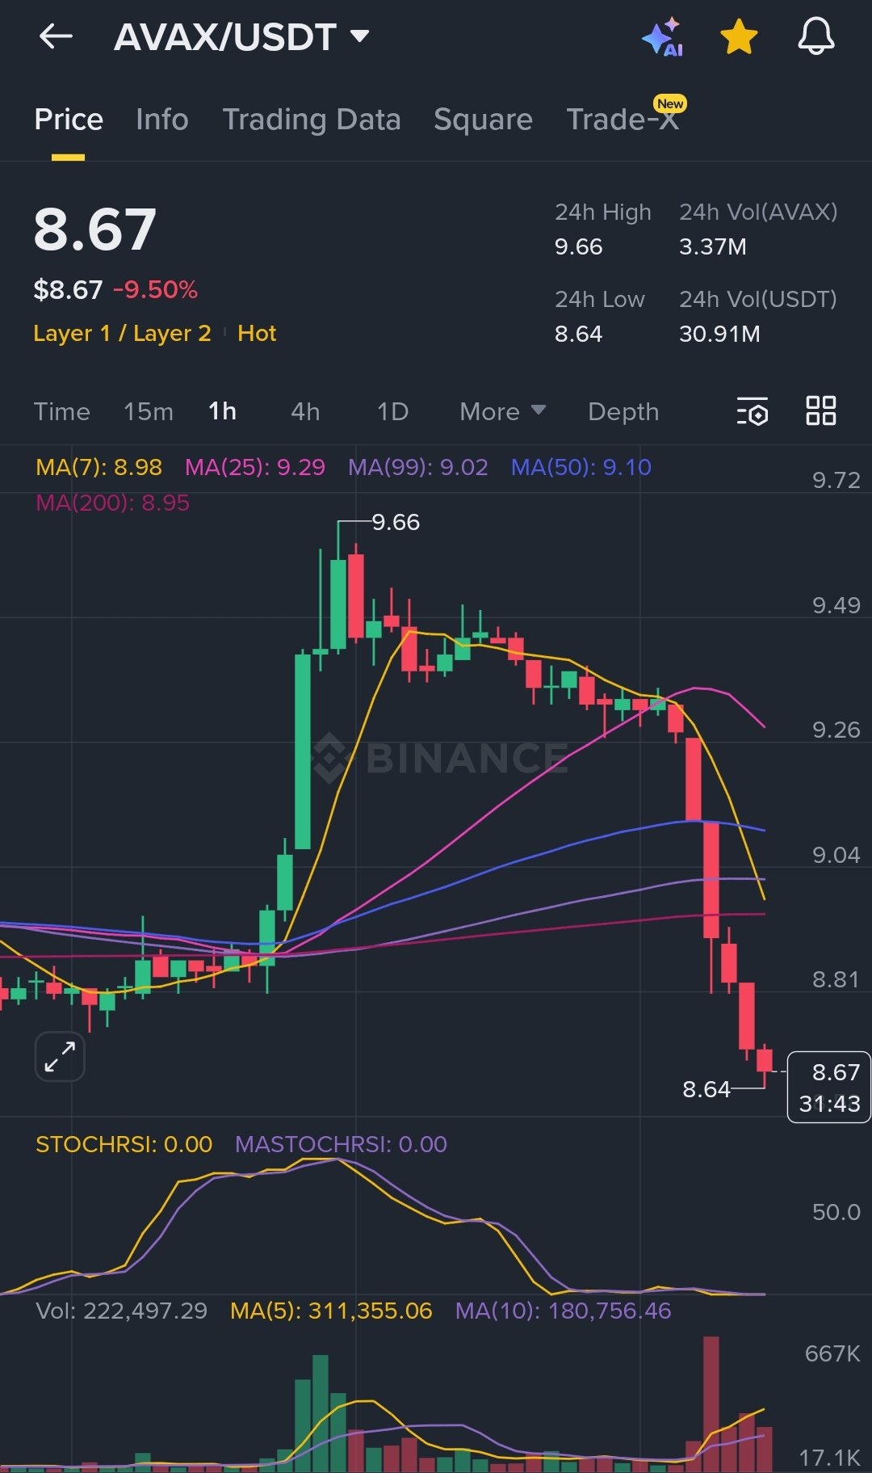Switch chart to 1D interval

click(392, 411)
